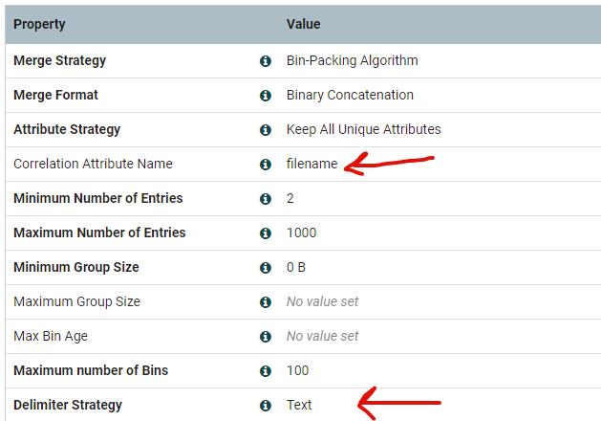Viewport: 601px width, 421px height.
Task: Open info tooltip for Correlation Attribute Name
Action: (x=266, y=165)
